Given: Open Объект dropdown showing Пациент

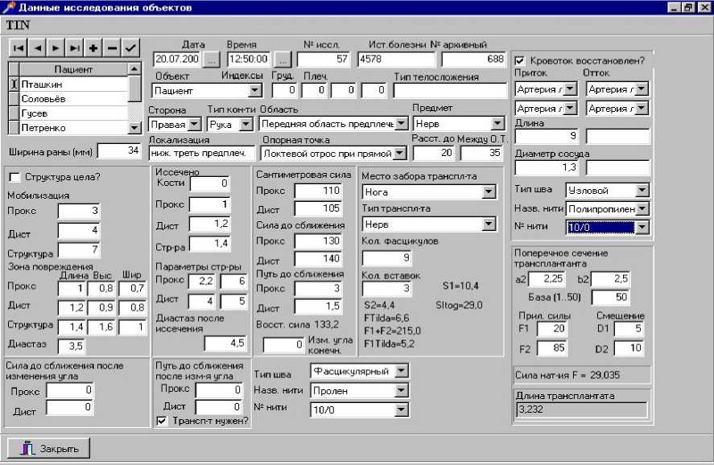Looking at the screenshot, I should click(254, 91).
